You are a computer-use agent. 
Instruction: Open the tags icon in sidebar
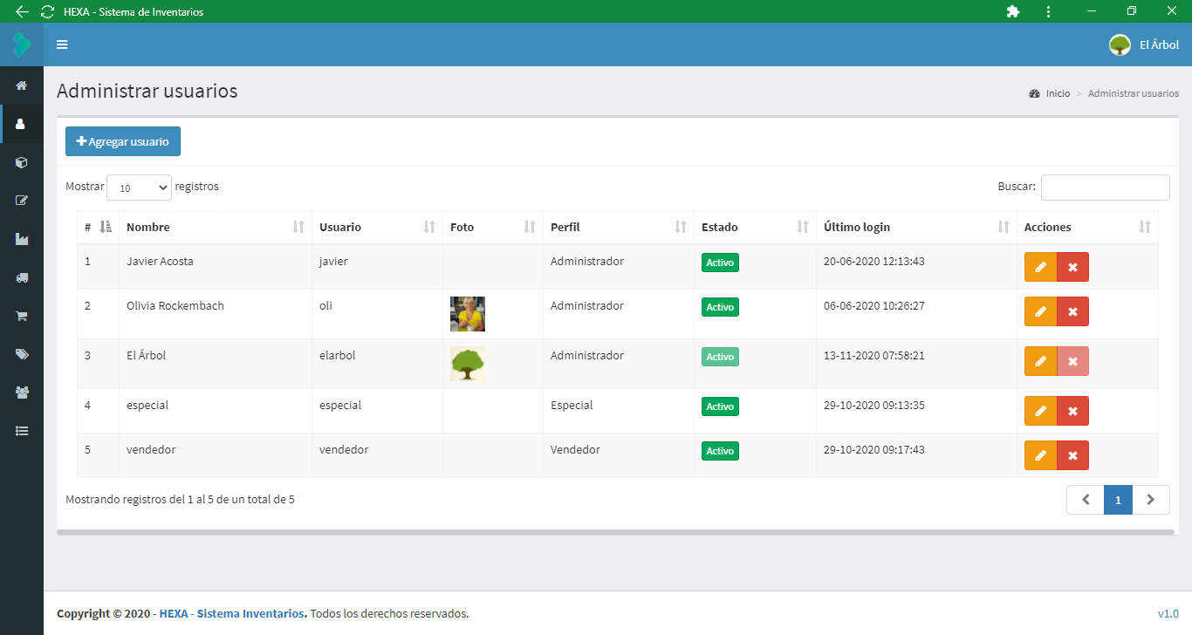pos(22,354)
